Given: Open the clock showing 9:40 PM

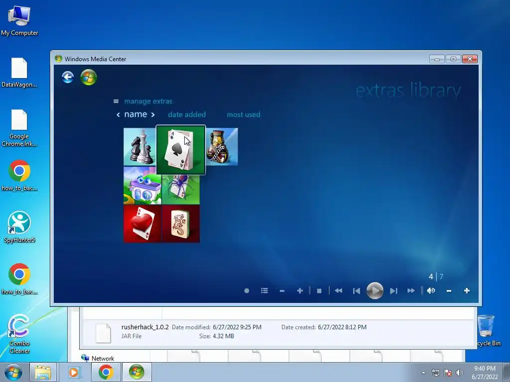Looking at the screenshot, I should point(485,373).
